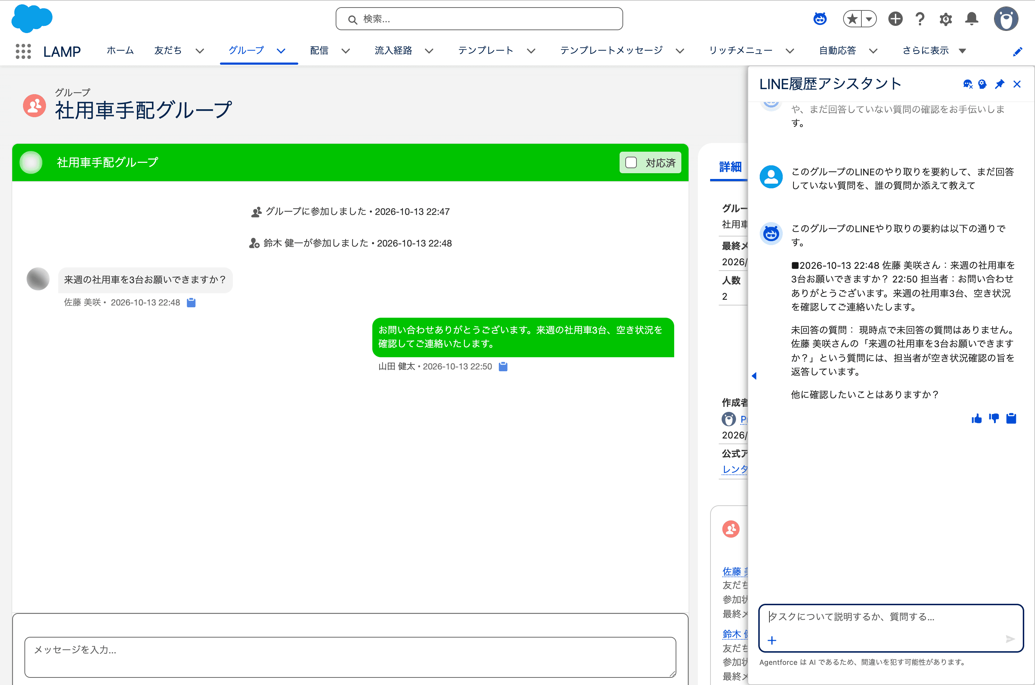Image resolution: width=1035 pixels, height=685 pixels.
Task: Select the 詳細 tab in the side panel
Action: point(730,166)
